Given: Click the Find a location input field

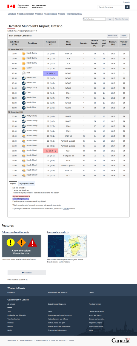Looking at the screenshot, I should pos(94,19).
